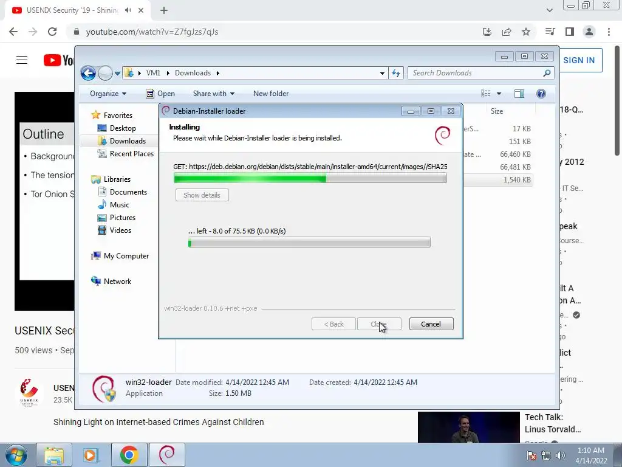
Task: Select My Computer in navigation pane
Action: click(x=126, y=256)
